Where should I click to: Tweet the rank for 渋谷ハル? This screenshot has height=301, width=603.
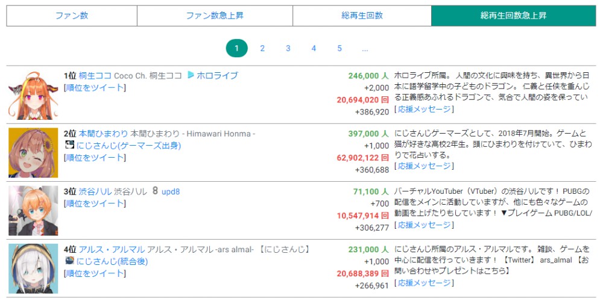point(95,203)
